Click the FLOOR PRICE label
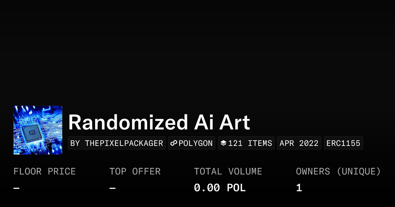Image resolution: width=395 pixels, height=207 pixels. click(44, 172)
